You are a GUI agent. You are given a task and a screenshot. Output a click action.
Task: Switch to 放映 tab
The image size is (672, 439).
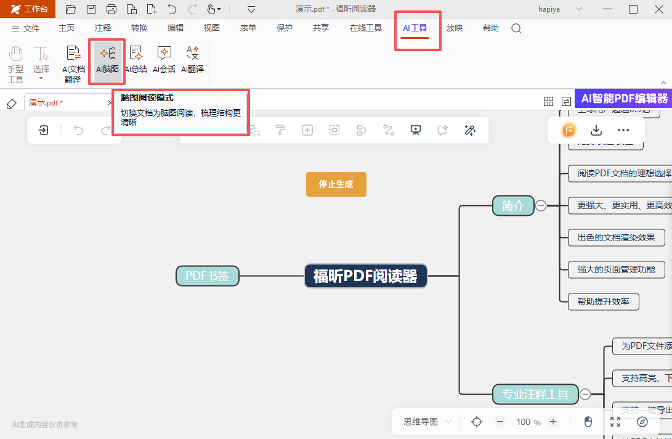coord(455,28)
